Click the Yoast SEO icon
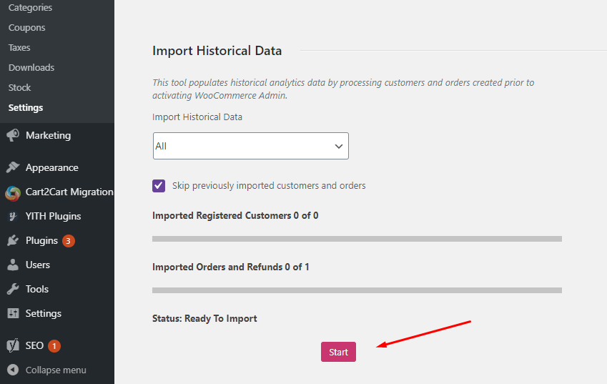This screenshot has height=384, width=607. click(13, 345)
